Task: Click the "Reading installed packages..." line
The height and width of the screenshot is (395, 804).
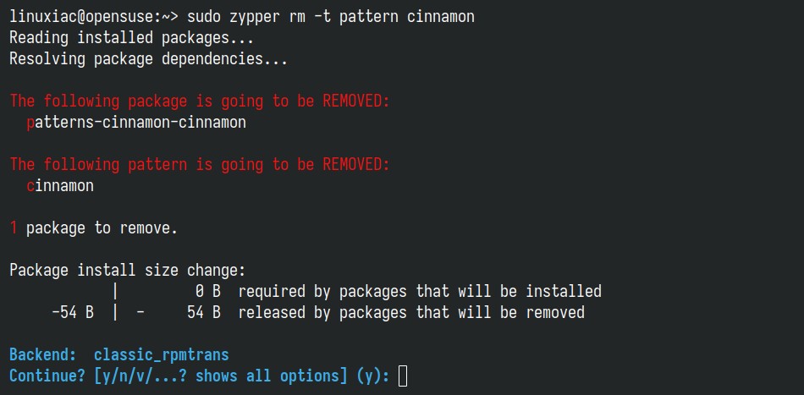Action: coord(131,38)
